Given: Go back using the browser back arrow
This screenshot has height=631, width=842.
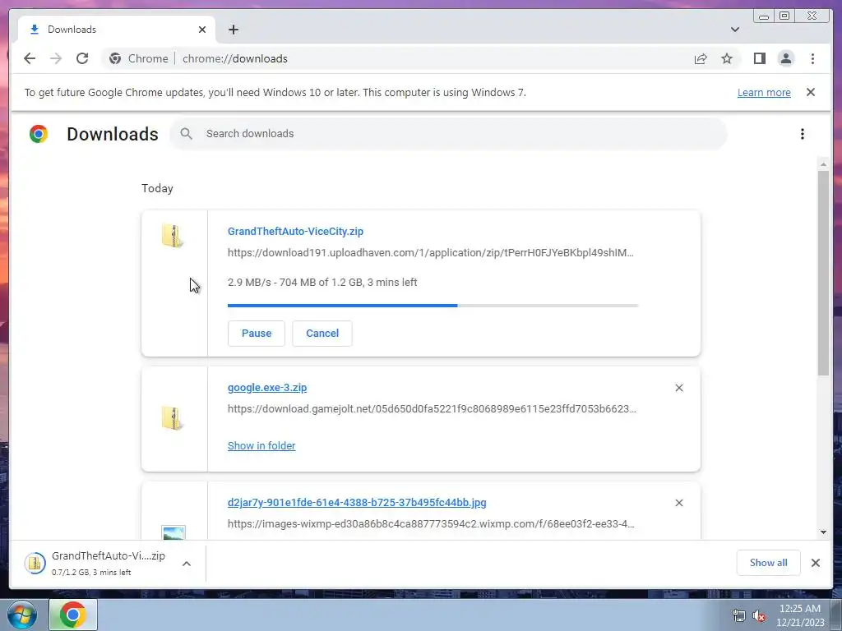Looking at the screenshot, I should point(30,58).
